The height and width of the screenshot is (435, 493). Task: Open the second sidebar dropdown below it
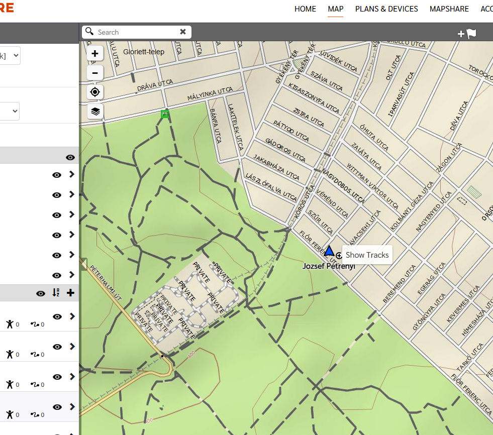click(x=10, y=111)
